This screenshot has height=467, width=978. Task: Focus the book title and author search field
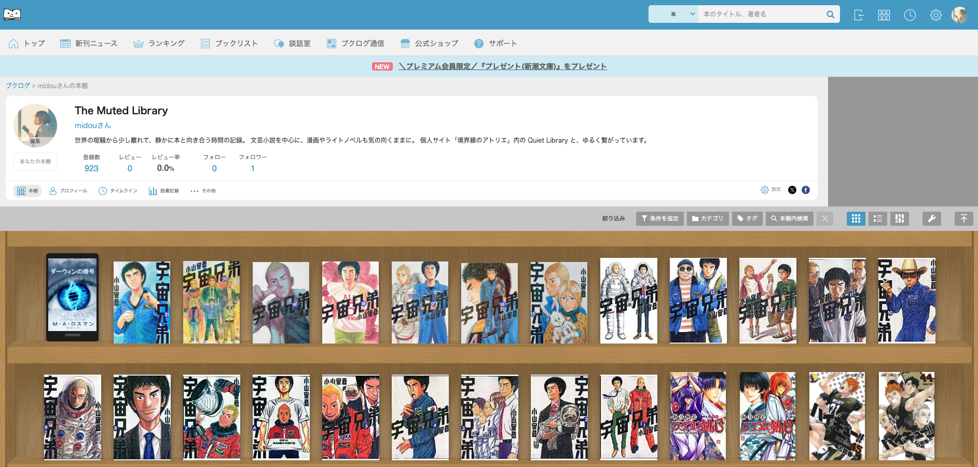(x=760, y=15)
